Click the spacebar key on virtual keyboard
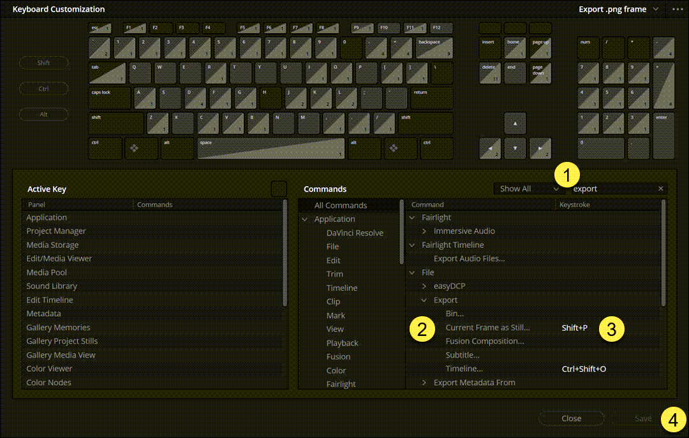689x438 pixels. click(270, 148)
